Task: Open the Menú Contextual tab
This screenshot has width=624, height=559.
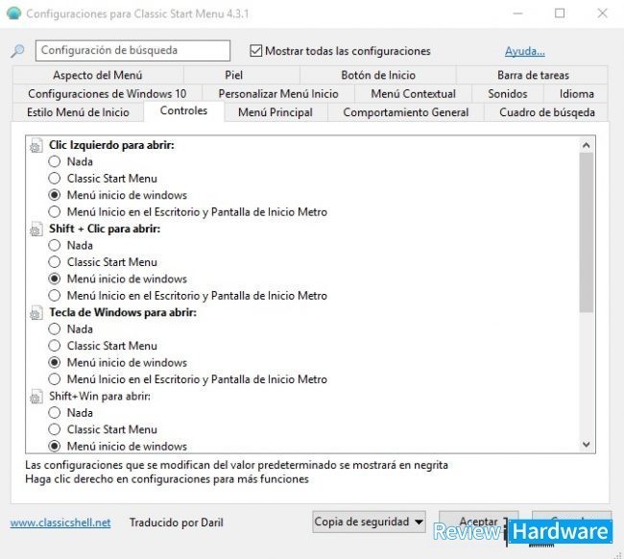Action: (x=413, y=93)
